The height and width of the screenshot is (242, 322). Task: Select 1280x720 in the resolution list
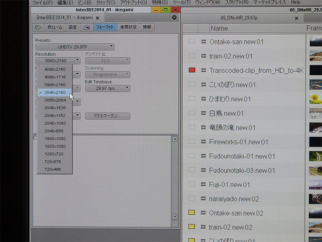pos(55,154)
